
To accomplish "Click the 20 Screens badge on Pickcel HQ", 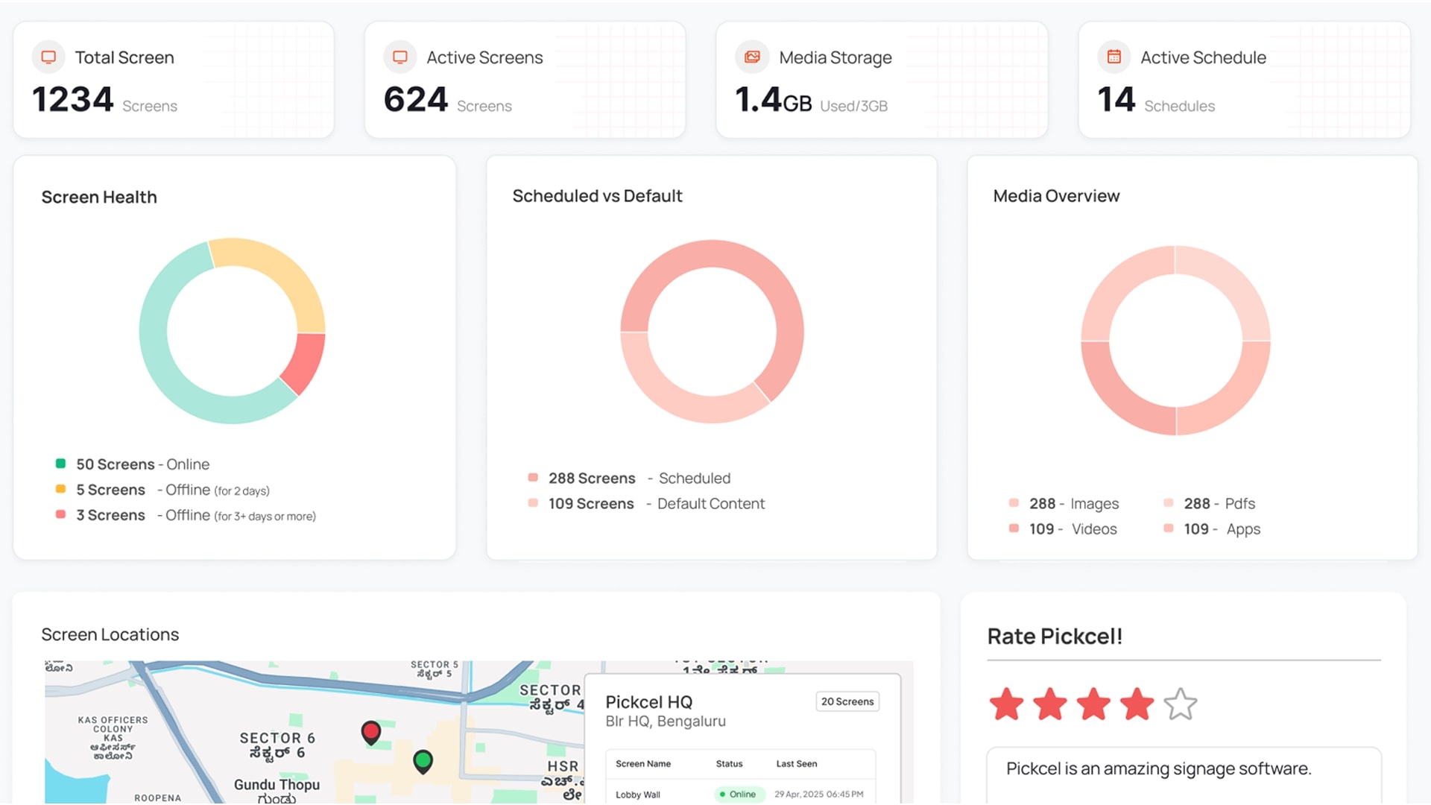I will pyautogui.click(x=847, y=701).
